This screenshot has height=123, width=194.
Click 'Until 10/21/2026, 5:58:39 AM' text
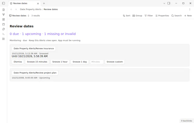click(x=30, y=56)
